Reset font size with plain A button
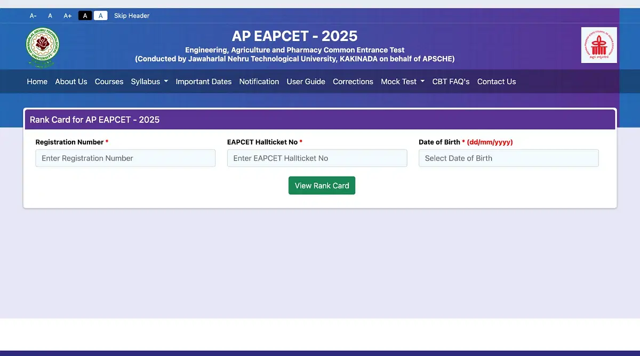This screenshot has height=356, width=640. (x=50, y=15)
